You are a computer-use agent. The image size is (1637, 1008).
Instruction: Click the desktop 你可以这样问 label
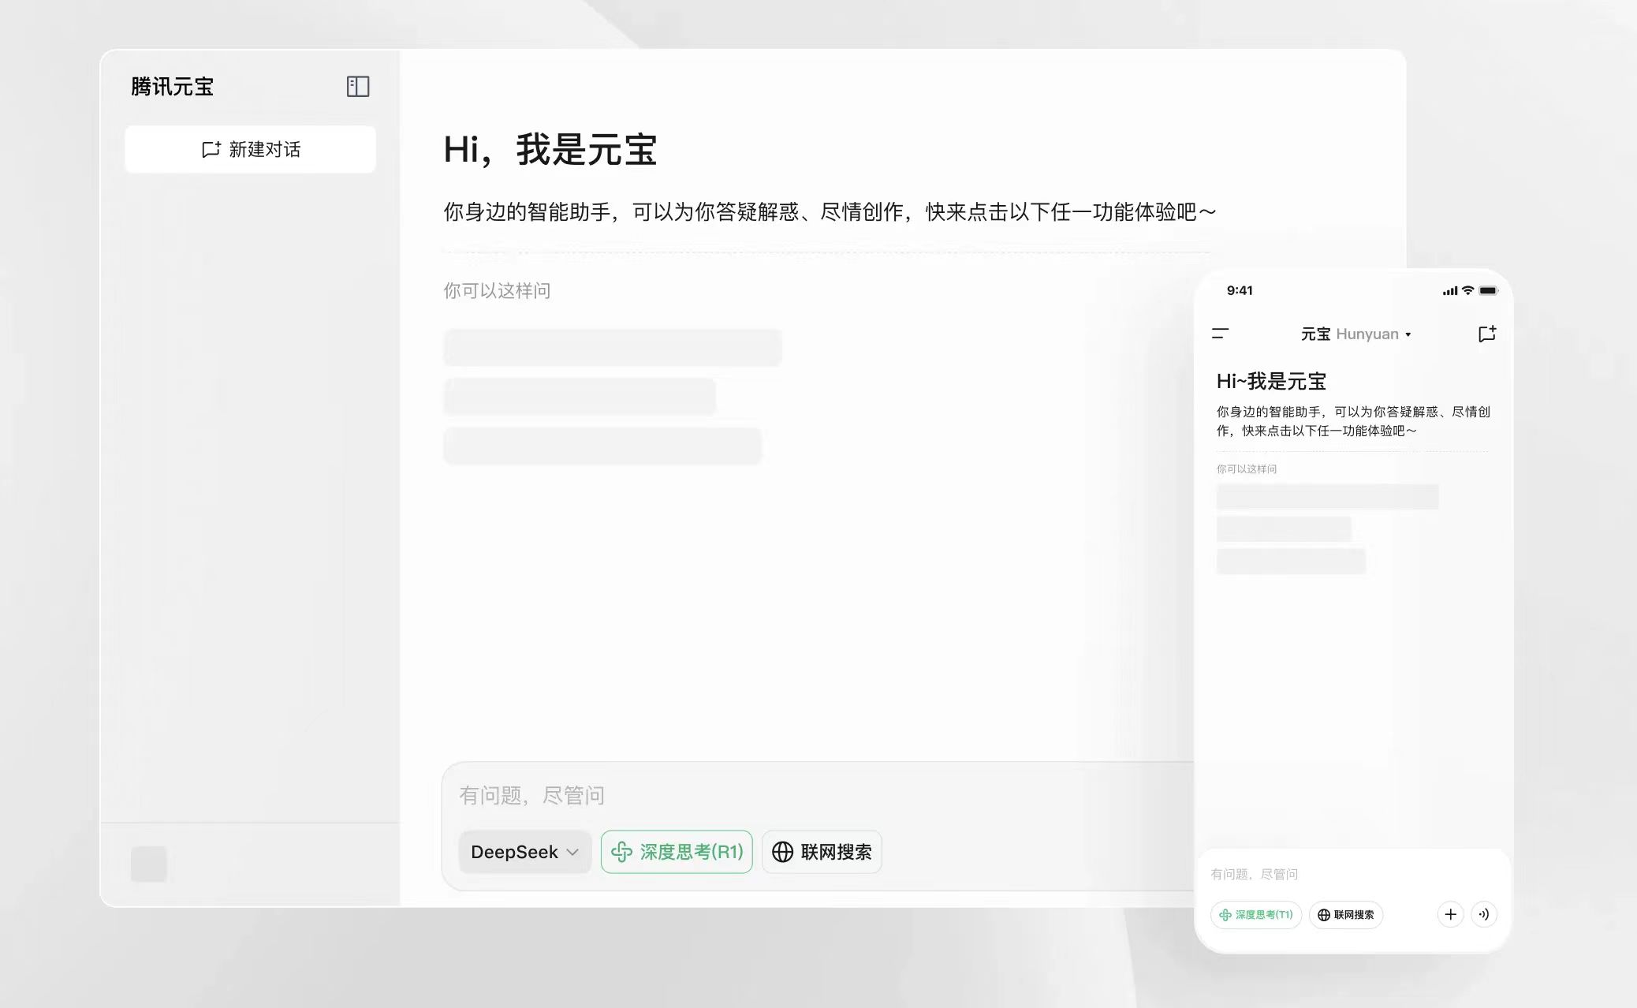pos(497,291)
